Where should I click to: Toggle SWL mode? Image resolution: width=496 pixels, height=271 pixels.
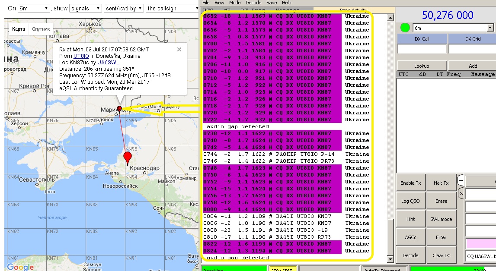[441, 219]
